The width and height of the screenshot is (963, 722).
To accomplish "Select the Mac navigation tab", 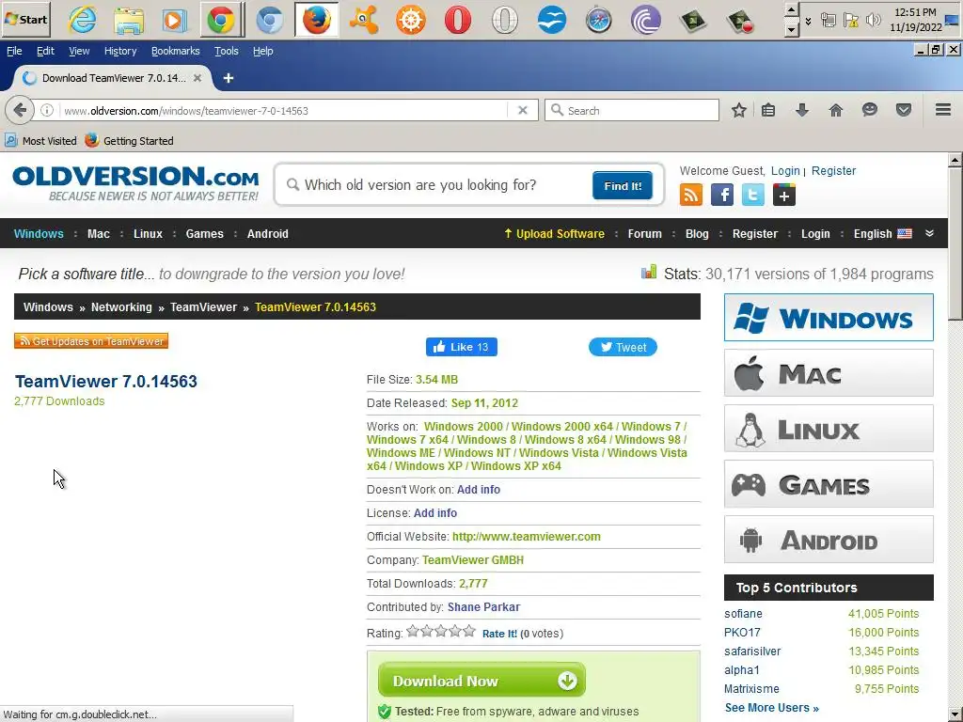I will [x=98, y=234].
